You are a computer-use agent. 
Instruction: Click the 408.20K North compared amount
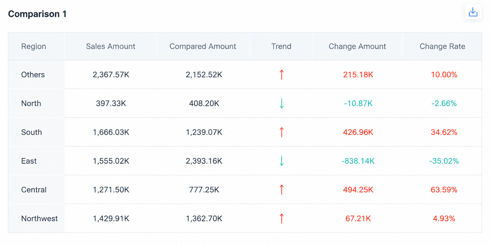coord(204,103)
